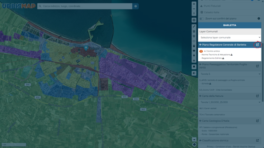264x148 pixels.
Task: Locate my position with the target icon
Action: point(194,20)
